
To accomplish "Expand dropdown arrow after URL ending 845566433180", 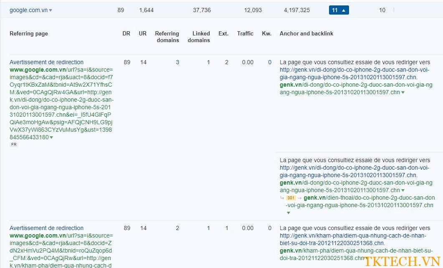I will tap(51, 138).
